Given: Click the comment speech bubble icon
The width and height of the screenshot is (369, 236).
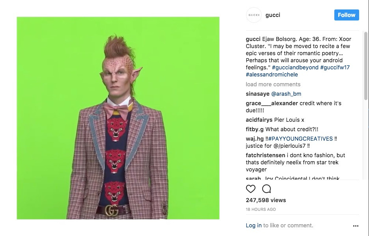Looking at the screenshot, I should 266,189.
